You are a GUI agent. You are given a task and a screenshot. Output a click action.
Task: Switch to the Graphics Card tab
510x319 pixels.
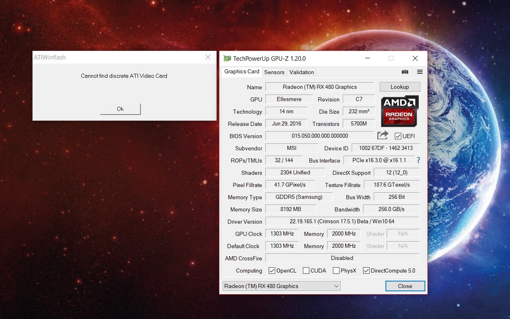click(x=242, y=72)
